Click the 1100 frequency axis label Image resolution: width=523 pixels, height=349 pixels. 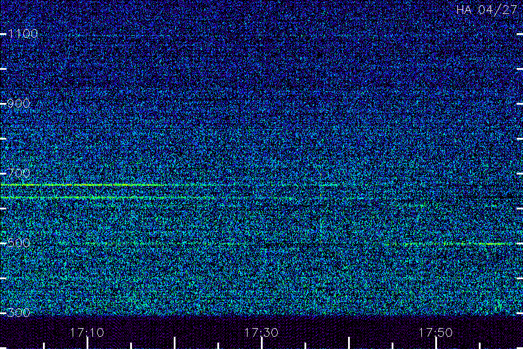coord(23,34)
